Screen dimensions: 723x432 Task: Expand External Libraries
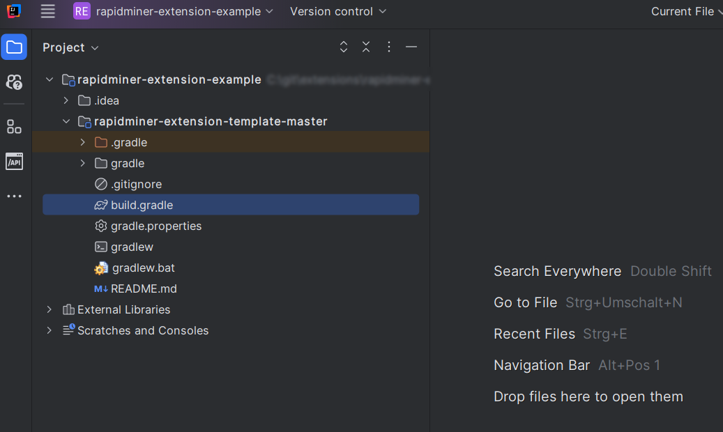pyautogui.click(x=48, y=309)
